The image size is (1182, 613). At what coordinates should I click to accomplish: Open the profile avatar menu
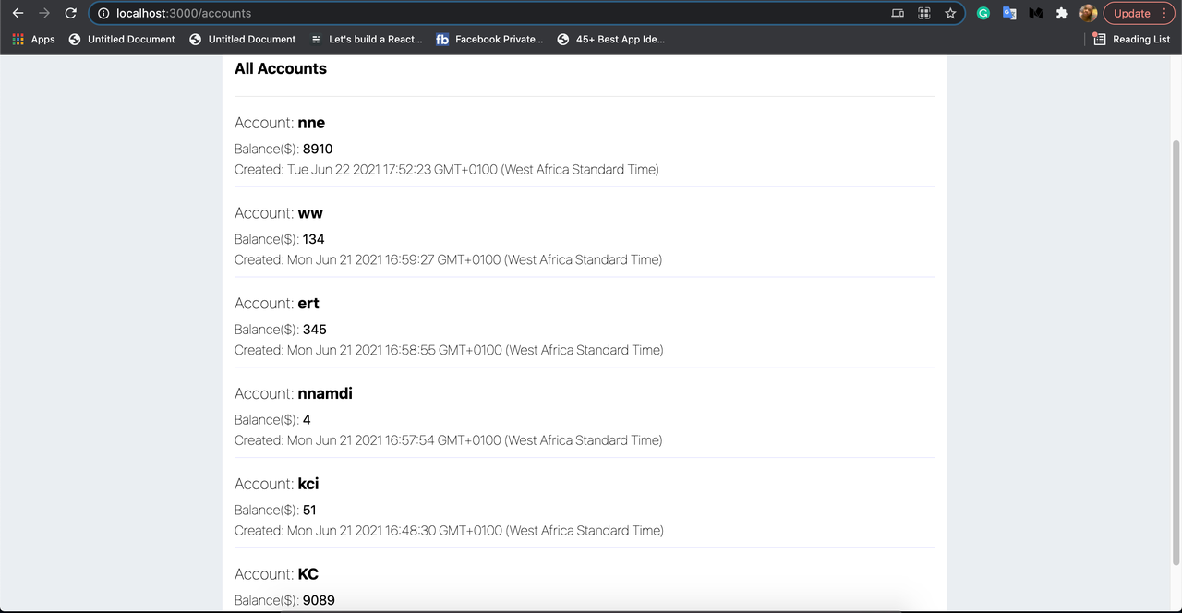[1088, 13]
